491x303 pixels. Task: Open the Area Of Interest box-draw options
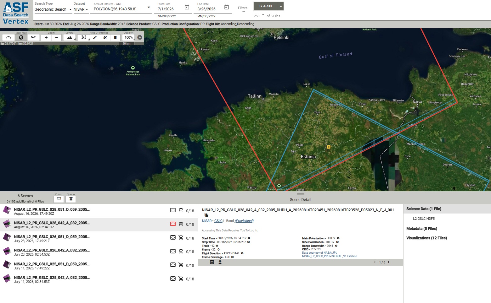pos(84,37)
